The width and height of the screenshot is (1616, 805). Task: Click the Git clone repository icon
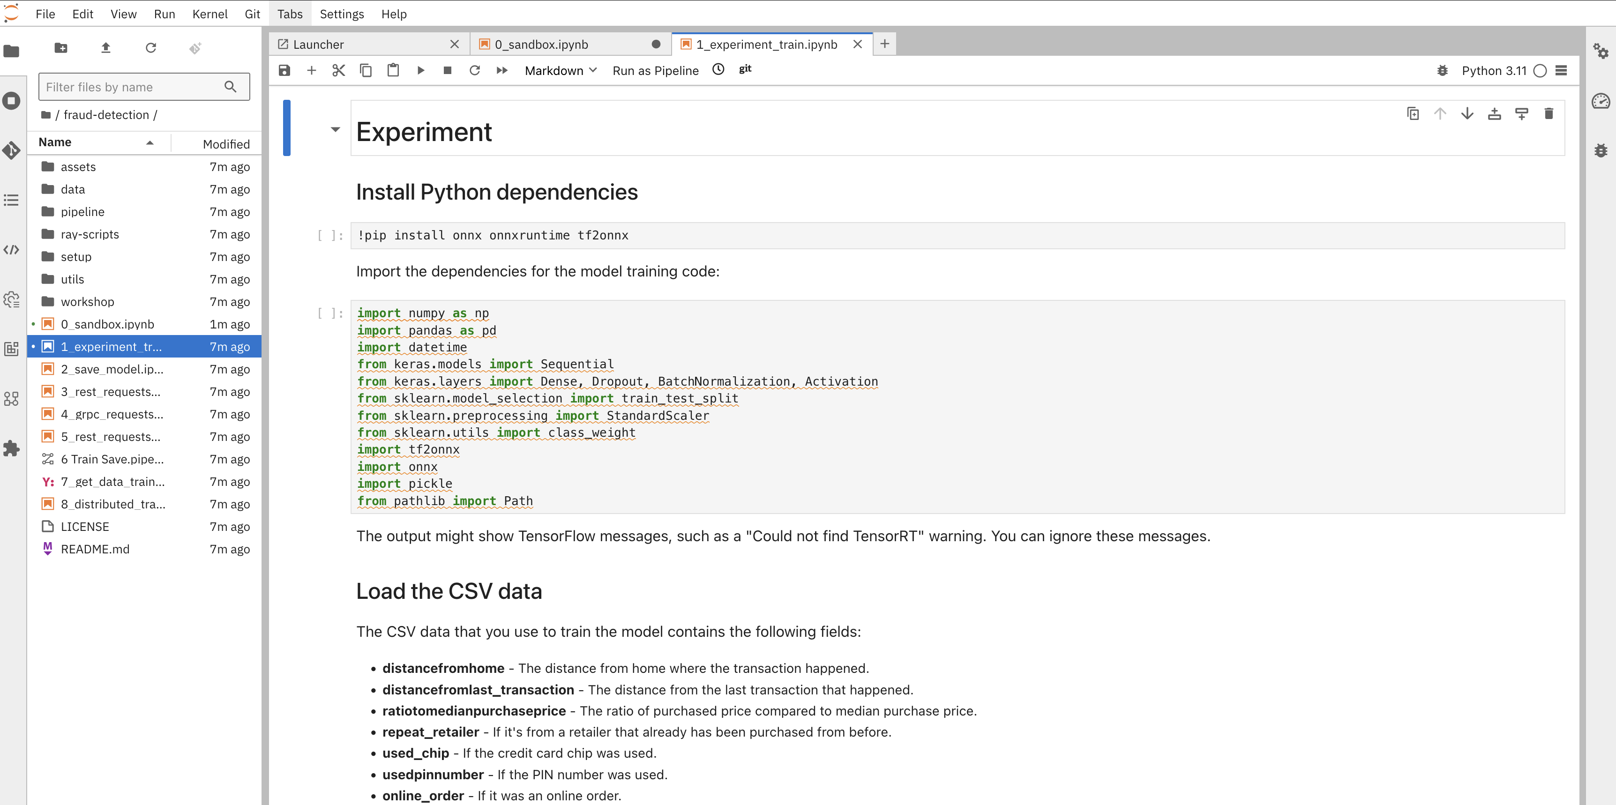(x=196, y=48)
